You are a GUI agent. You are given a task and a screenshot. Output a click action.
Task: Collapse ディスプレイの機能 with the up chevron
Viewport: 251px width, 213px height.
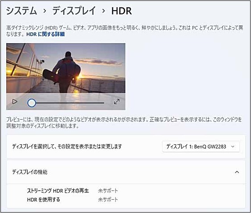(x=237, y=172)
